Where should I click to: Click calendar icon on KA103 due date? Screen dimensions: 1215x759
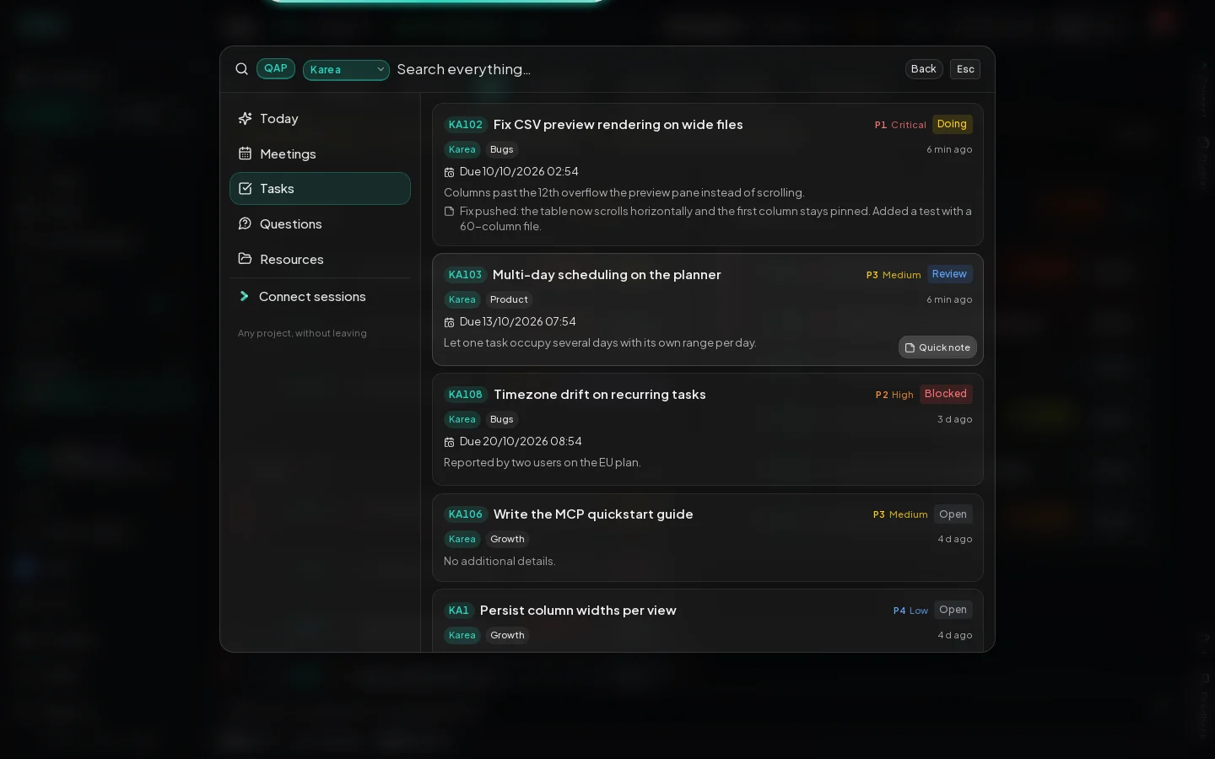[x=449, y=322]
